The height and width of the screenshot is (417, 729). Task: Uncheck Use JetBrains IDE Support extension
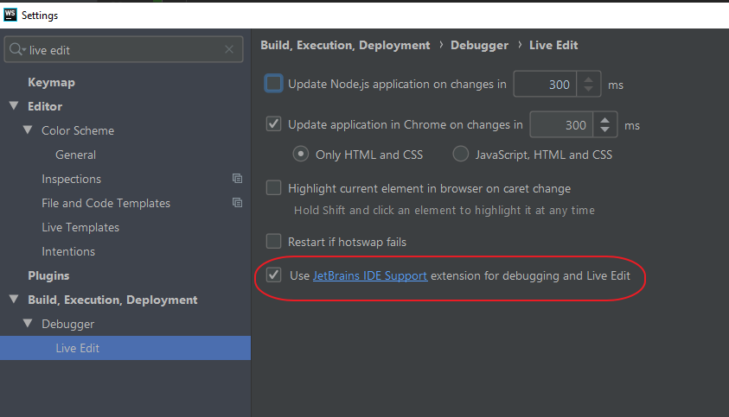[274, 275]
